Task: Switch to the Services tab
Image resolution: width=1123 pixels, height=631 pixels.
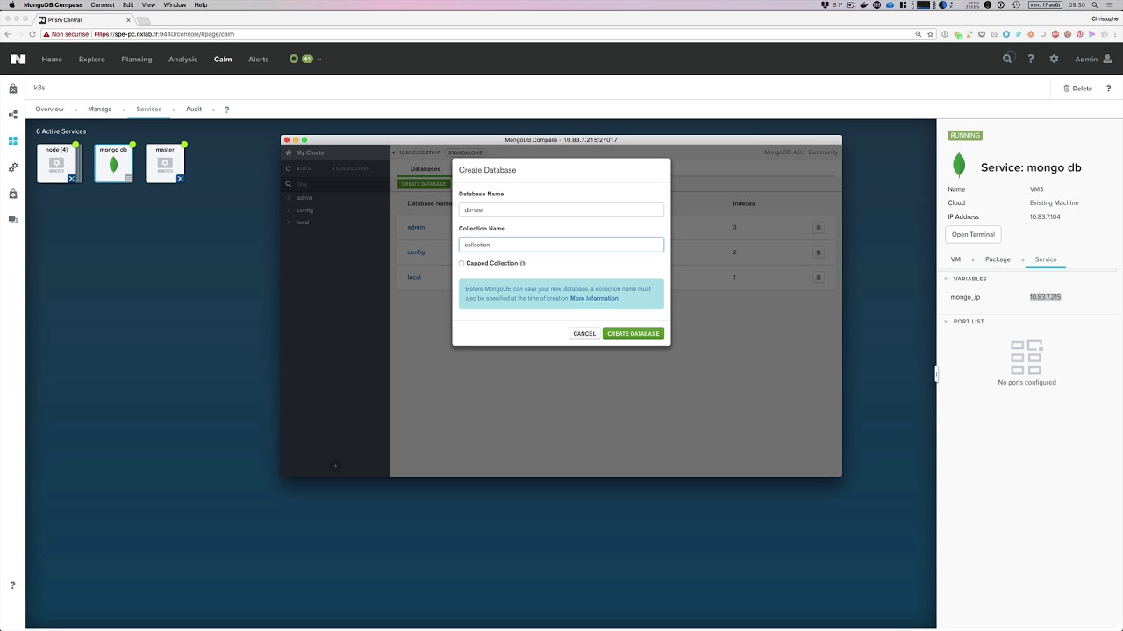Action: [148, 110]
